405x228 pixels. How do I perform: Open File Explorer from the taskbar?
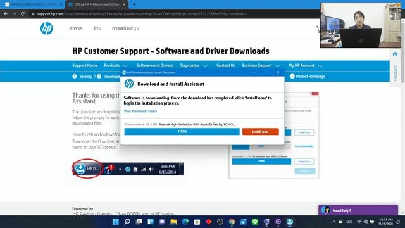click(x=173, y=222)
